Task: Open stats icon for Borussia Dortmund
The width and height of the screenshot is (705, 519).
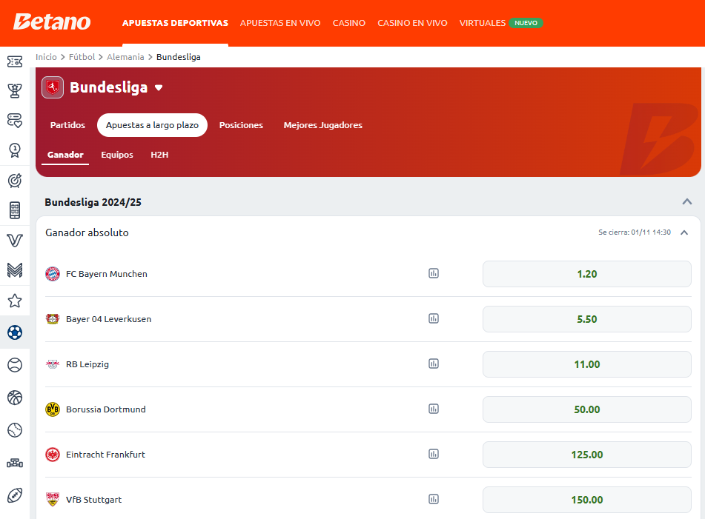Action: [x=434, y=409]
